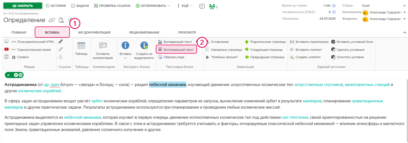408x143 pixels.
Task: Open the comments speech-bubble icon
Action: click(202, 6)
